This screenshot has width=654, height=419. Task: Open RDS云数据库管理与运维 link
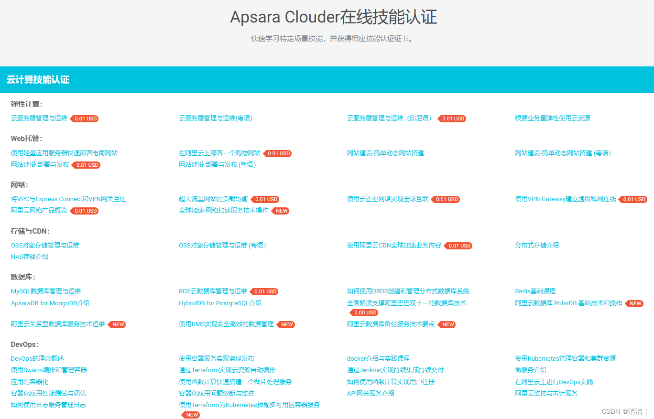213,291
